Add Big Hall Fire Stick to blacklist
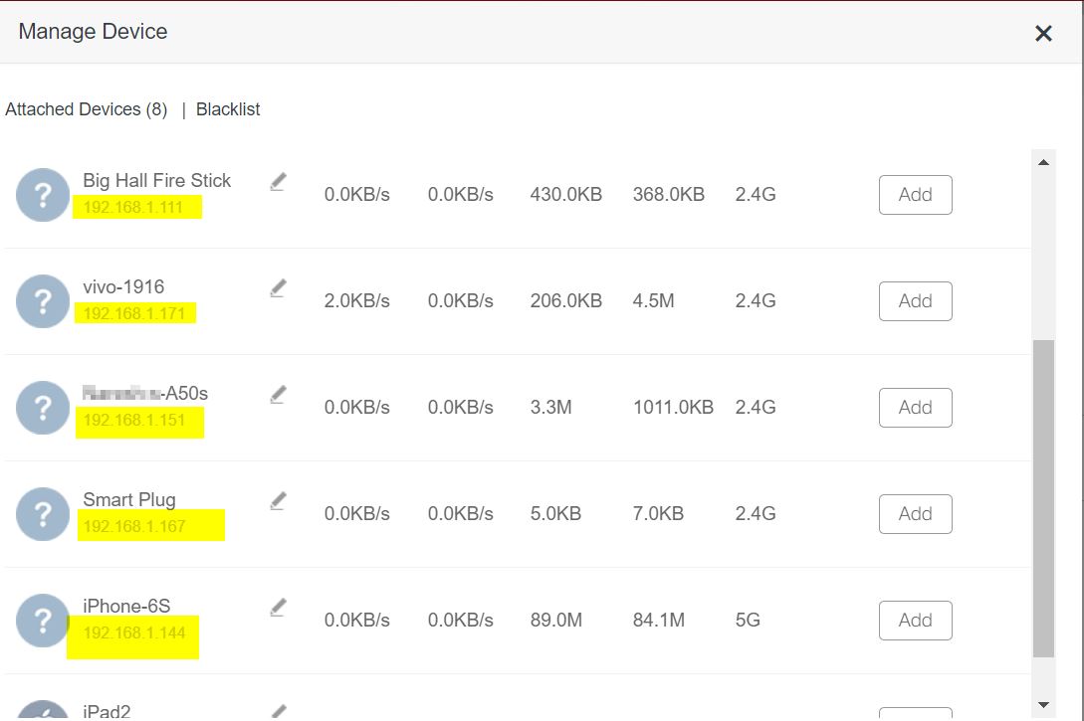Viewport: 1084px width, 721px height. click(x=915, y=195)
